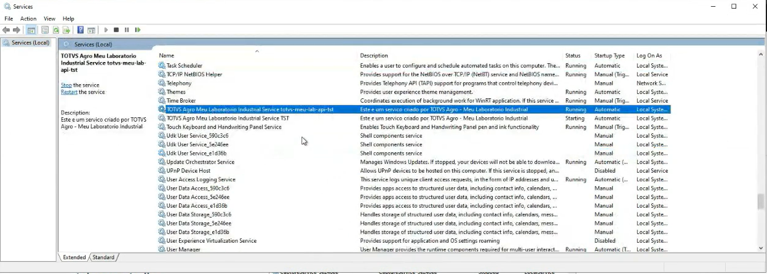Viewport: 767px width, 274px height.
Task: Select the Udk User Service_e1d36b row
Action: pos(414,153)
